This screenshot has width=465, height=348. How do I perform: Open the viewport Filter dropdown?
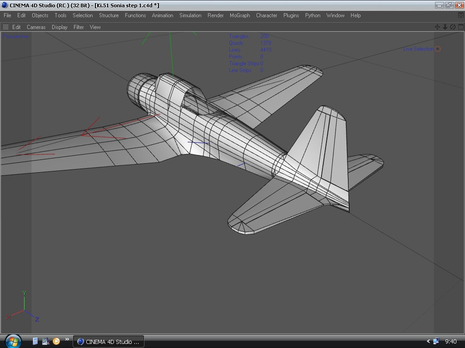79,27
